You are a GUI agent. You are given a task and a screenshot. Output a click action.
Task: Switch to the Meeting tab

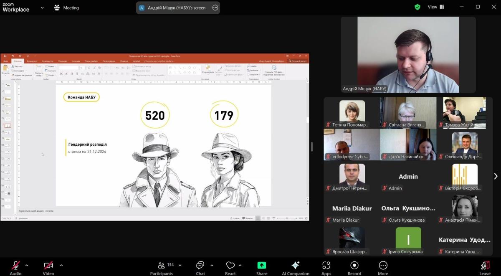[66, 8]
